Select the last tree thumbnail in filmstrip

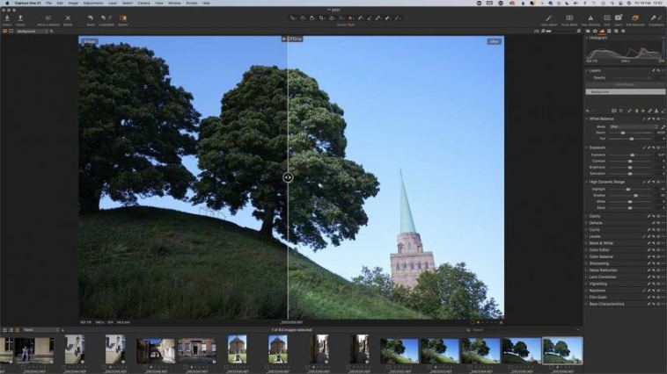(x=562, y=349)
